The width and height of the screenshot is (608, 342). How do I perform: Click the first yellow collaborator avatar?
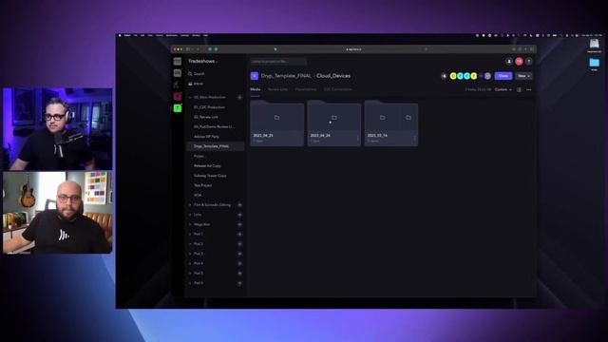pyautogui.click(x=453, y=76)
